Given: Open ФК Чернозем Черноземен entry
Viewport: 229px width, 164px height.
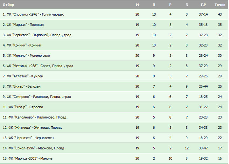Looking at the screenshot, I should pos(28,138).
